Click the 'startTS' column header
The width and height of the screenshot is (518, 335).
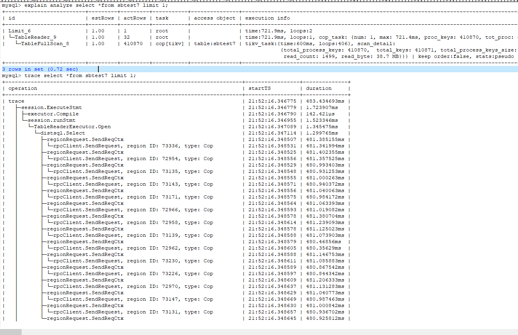pyautogui.click(x=259, y=88)
